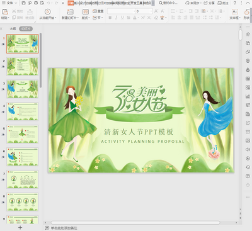
Task: Open the File menu
Action: click(9, 3)
